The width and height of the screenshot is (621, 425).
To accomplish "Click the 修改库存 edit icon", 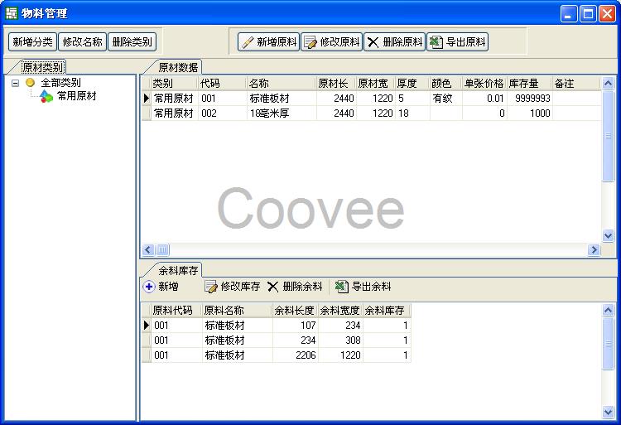I will [x=211, y=287].
